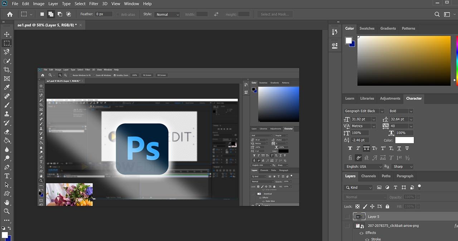Click the foreground color swatch in Color panel
Image resolution: width=458 pixels, height=241 pixels.
point(349,40)
